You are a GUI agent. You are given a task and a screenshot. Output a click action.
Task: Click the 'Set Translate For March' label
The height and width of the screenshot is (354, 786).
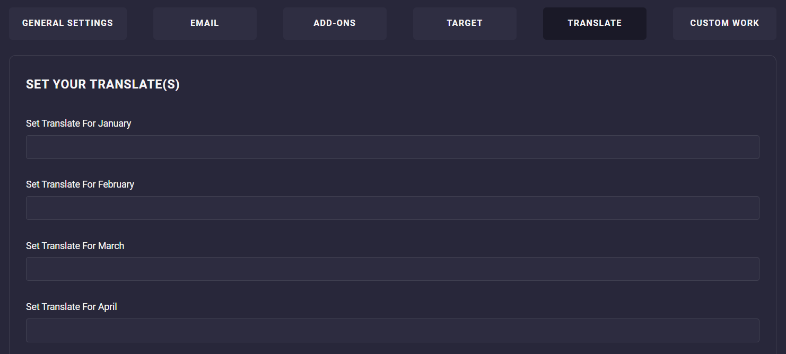coord(75,246)
